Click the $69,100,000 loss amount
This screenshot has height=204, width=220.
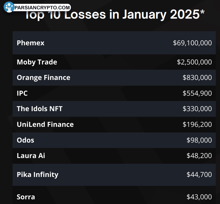pyautogui.click(x=192, y=43)
